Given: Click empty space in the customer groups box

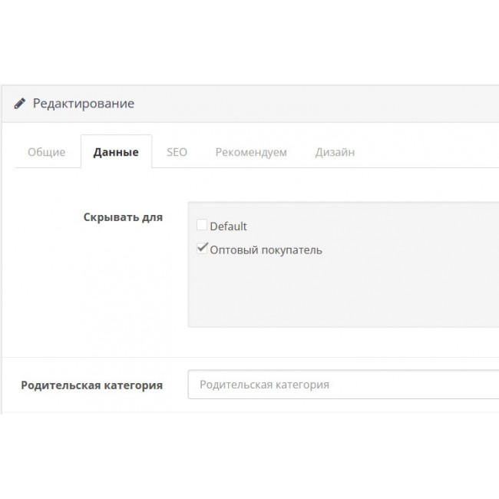Looking at the screenshot, I should [345, 296].
